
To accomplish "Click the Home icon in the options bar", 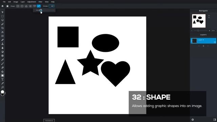I will click(x=2, y=6).
